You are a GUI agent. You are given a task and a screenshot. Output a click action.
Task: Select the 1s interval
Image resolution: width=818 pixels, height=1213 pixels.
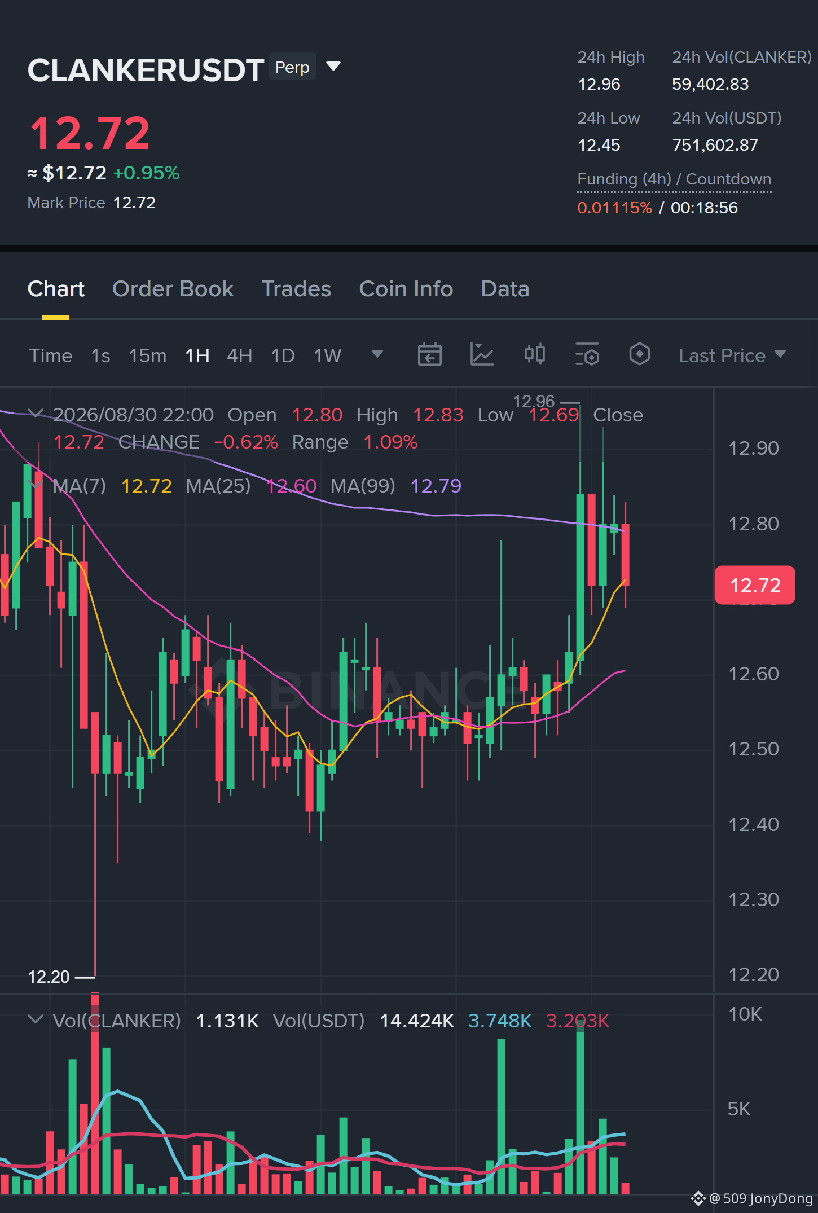(x=100, y=355)
